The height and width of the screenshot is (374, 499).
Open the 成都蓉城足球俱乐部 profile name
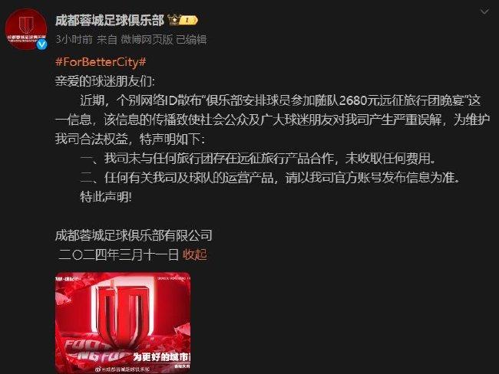click(x=110, y=21)
